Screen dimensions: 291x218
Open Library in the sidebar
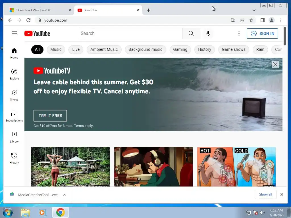(14, 137)
